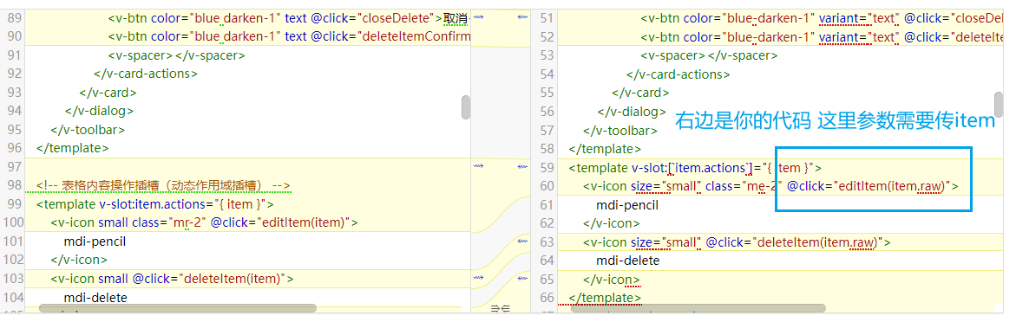This screenshot has width=1016, height=322.
Task: Click the left pane horizontal scrollbar thumb
Action: point(178,308)
